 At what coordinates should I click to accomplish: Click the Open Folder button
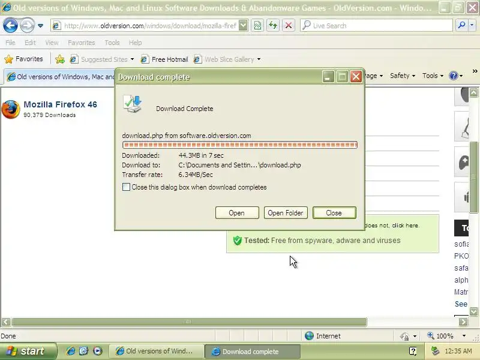tap(286, 213)
